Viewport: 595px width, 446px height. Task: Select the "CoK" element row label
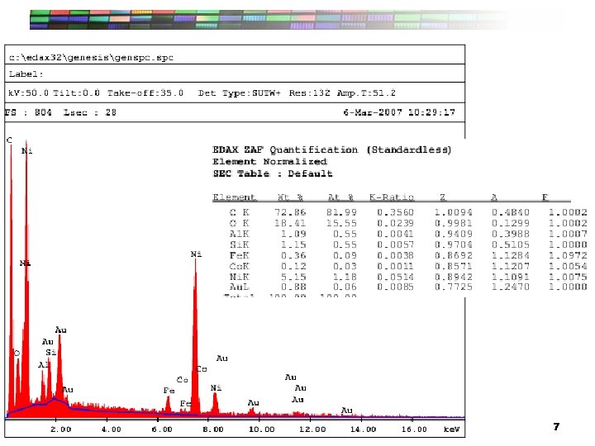coord(240,266)
